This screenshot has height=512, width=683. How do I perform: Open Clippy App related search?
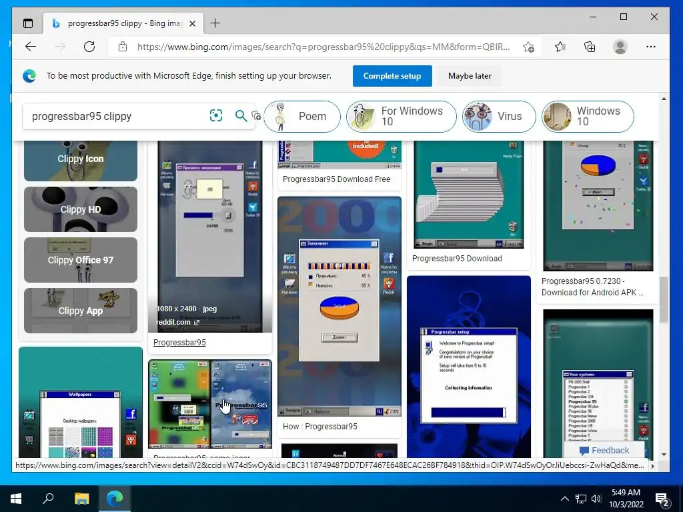pos(81,311)
